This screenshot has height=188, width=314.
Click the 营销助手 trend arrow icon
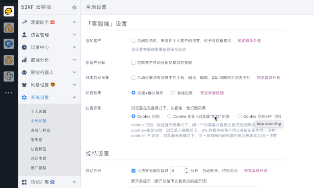pyautogui.click(x=24, y=22)
